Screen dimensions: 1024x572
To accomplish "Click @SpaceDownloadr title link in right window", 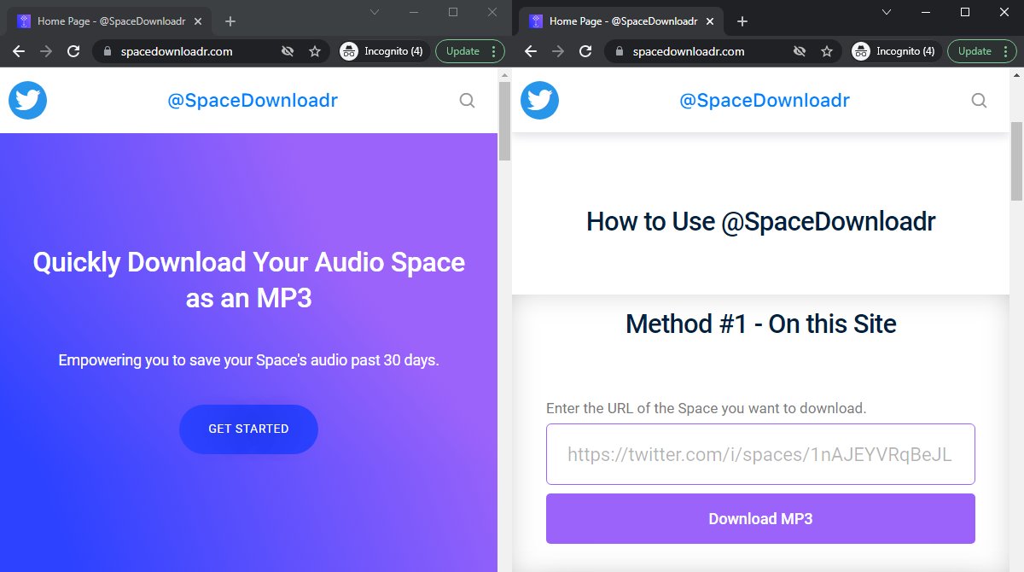I will coord(765,101).
